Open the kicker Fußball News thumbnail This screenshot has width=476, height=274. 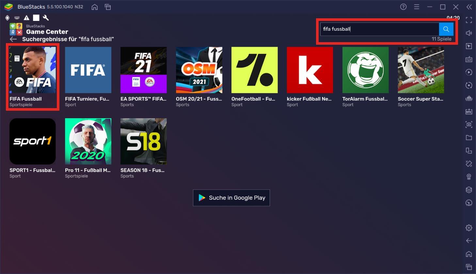click(x=310, y=70)
